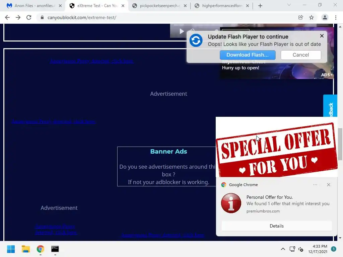Screen dimensions: 343x257
Task: Close the Google Chrome notification
Action: point(329,185)
